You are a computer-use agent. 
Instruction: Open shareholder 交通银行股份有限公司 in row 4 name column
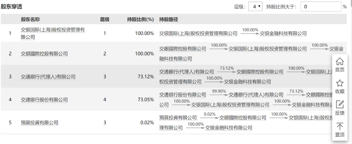coord(44,100)
